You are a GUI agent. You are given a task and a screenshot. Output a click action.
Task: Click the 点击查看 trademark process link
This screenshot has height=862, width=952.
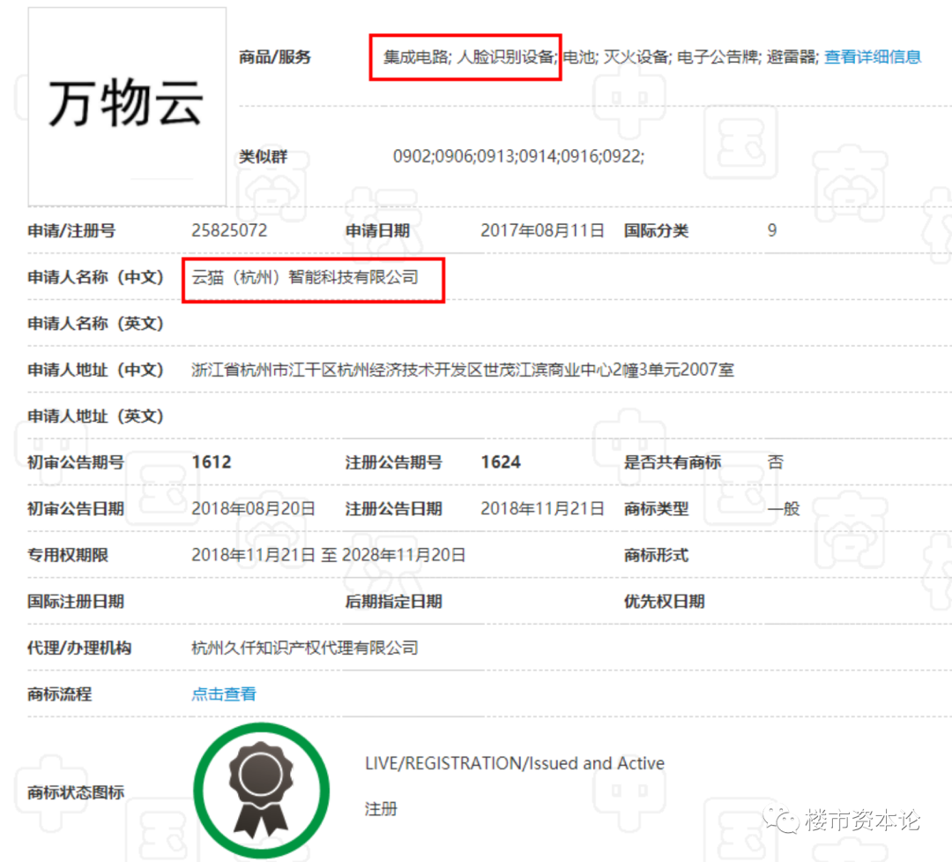click(223, 693)
